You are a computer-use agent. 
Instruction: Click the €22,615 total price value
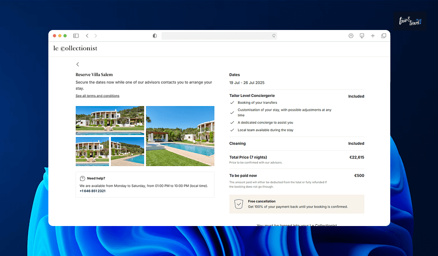pos(357,157)
